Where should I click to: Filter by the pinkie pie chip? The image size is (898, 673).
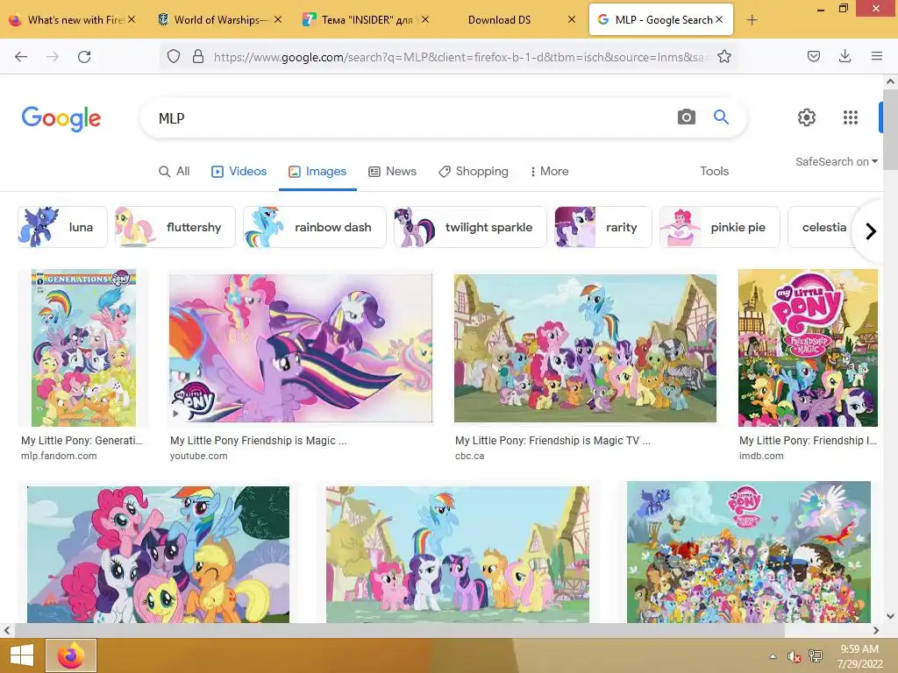[720, 227]
